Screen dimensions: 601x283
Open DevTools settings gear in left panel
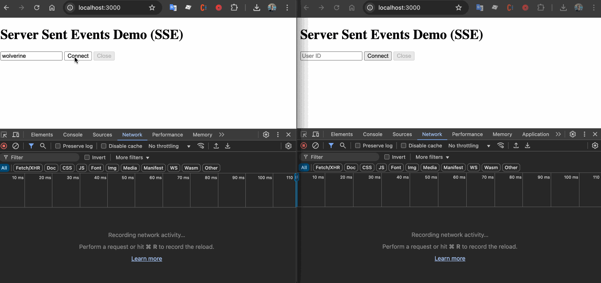(266, 135)
